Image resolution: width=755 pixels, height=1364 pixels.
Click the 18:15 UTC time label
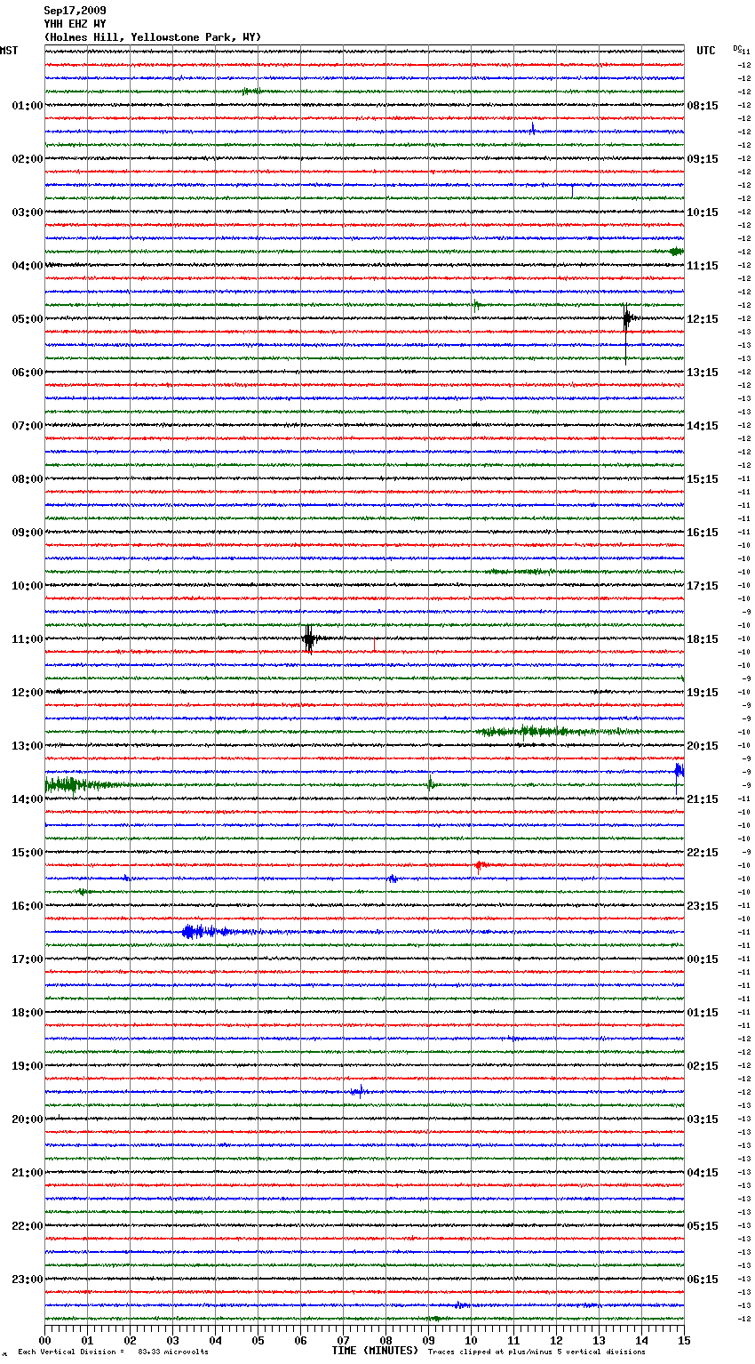[703, 639]
